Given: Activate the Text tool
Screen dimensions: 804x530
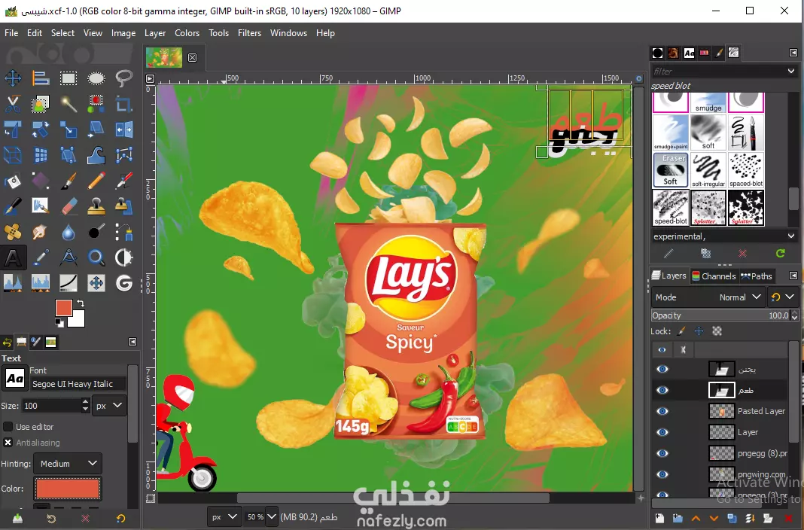Looking at the screenshot, I should [x=13, y=257].
